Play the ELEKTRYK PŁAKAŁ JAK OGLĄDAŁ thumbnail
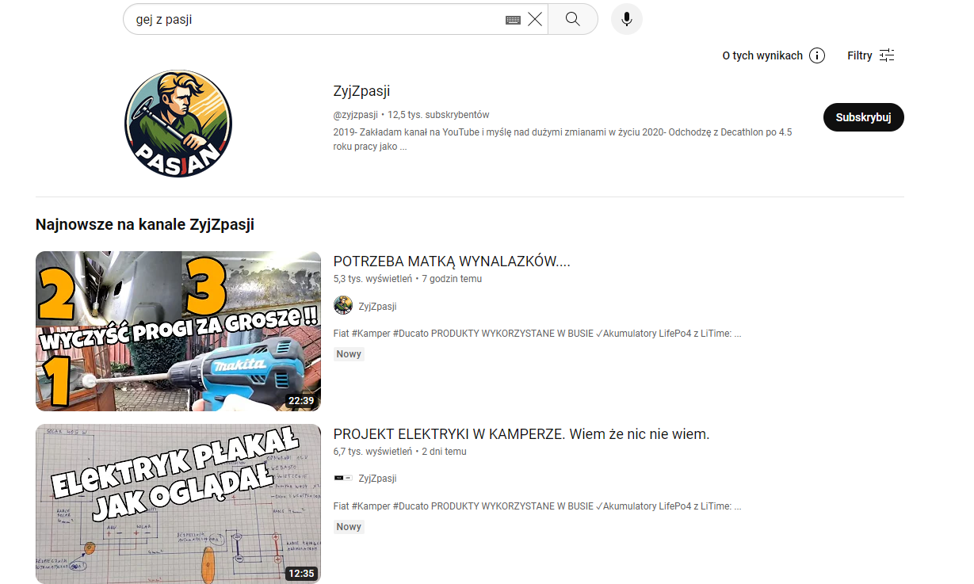This screenshot has height=584, width=974. tap(178, 504)
